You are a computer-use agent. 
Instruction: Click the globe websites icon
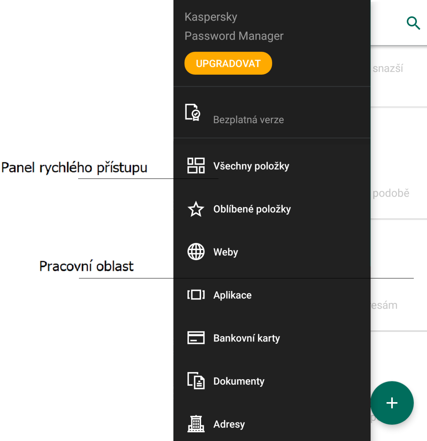196,252
